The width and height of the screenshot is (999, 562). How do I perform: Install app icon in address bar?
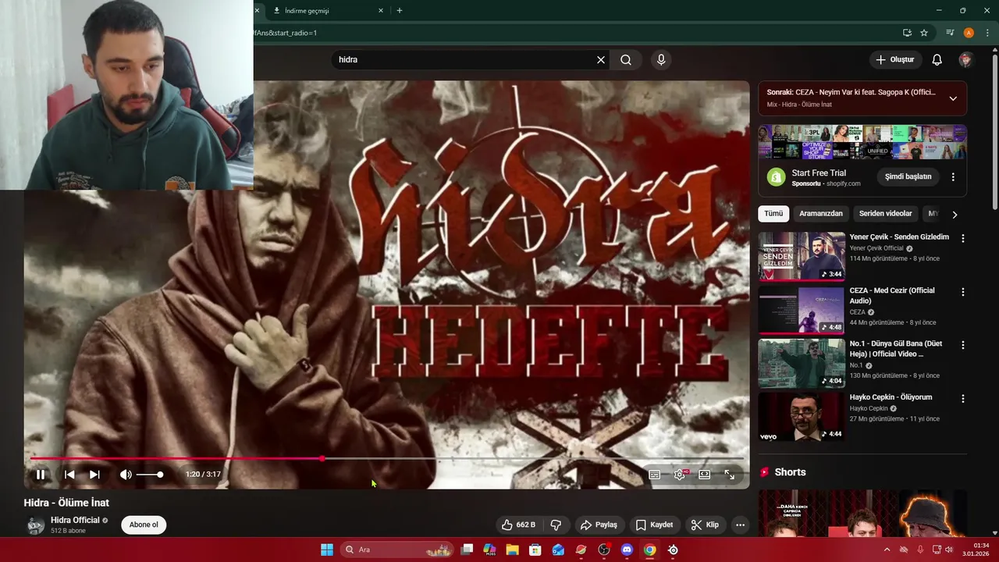coord(907,33)
